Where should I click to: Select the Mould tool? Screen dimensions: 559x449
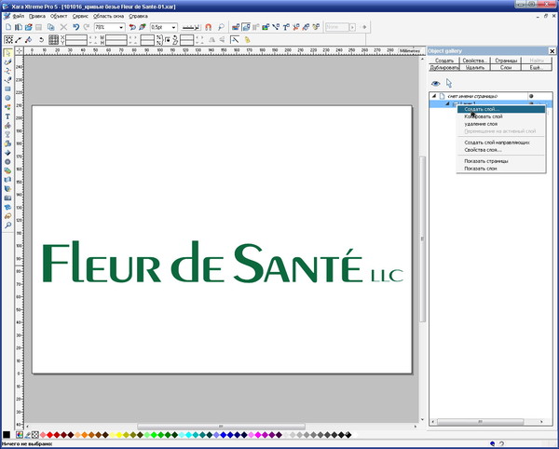tap(7, 180)
